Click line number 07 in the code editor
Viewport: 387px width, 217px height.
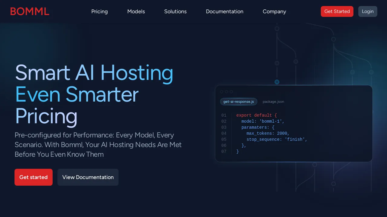(224, 152)
